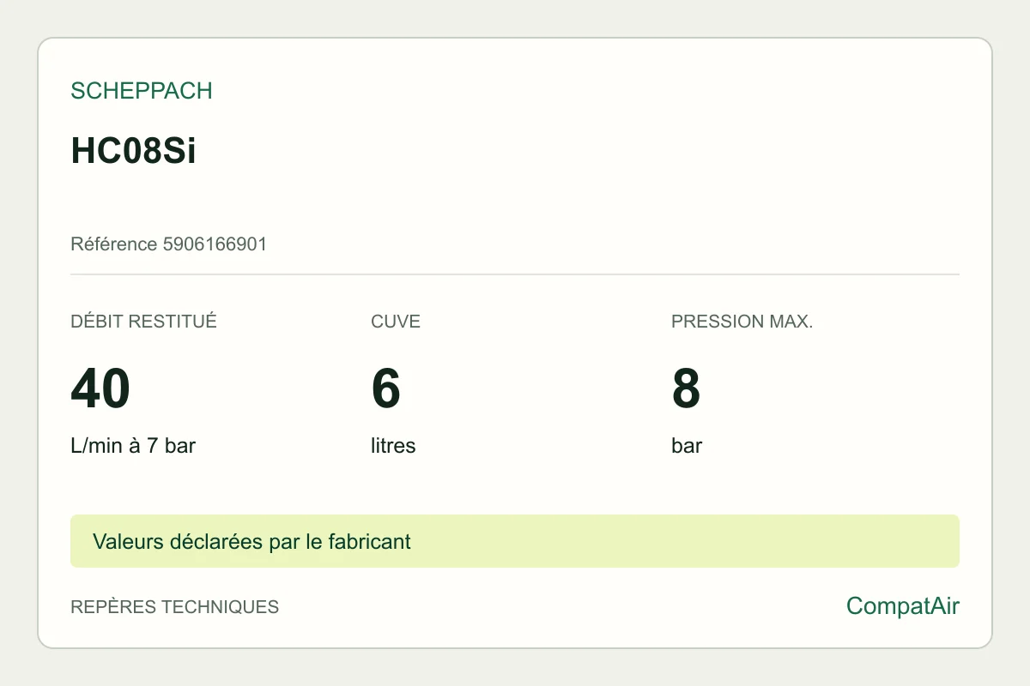Click the green Valeurs déclarées banner
The height and width of the screenshot is (686, 1030).
coord(515,541)
